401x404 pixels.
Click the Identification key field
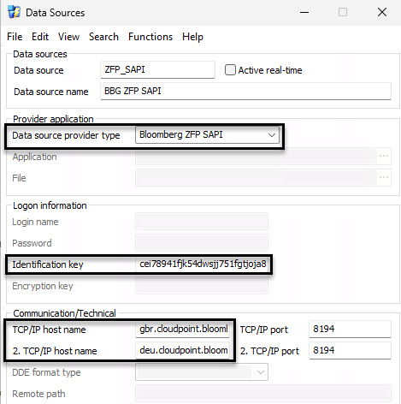pos(203,264)
